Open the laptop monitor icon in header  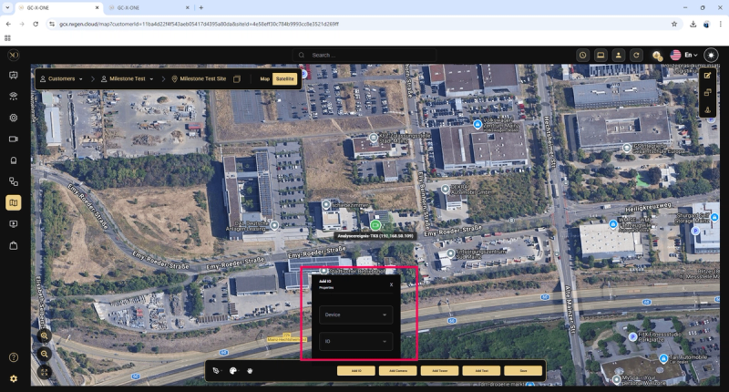601,55
